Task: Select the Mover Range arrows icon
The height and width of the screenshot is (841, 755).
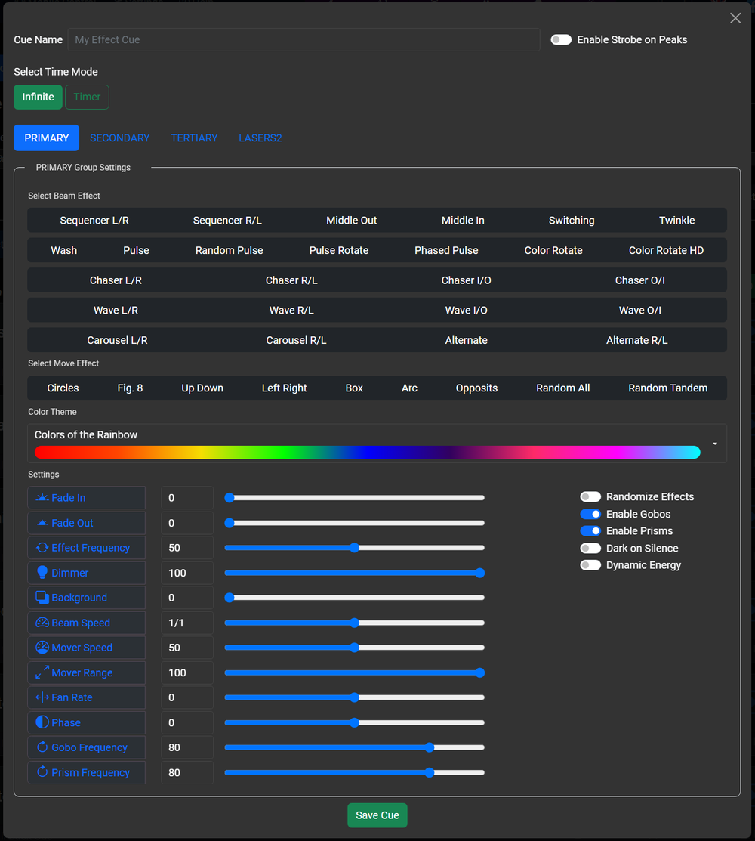Action: click(41, 672)
